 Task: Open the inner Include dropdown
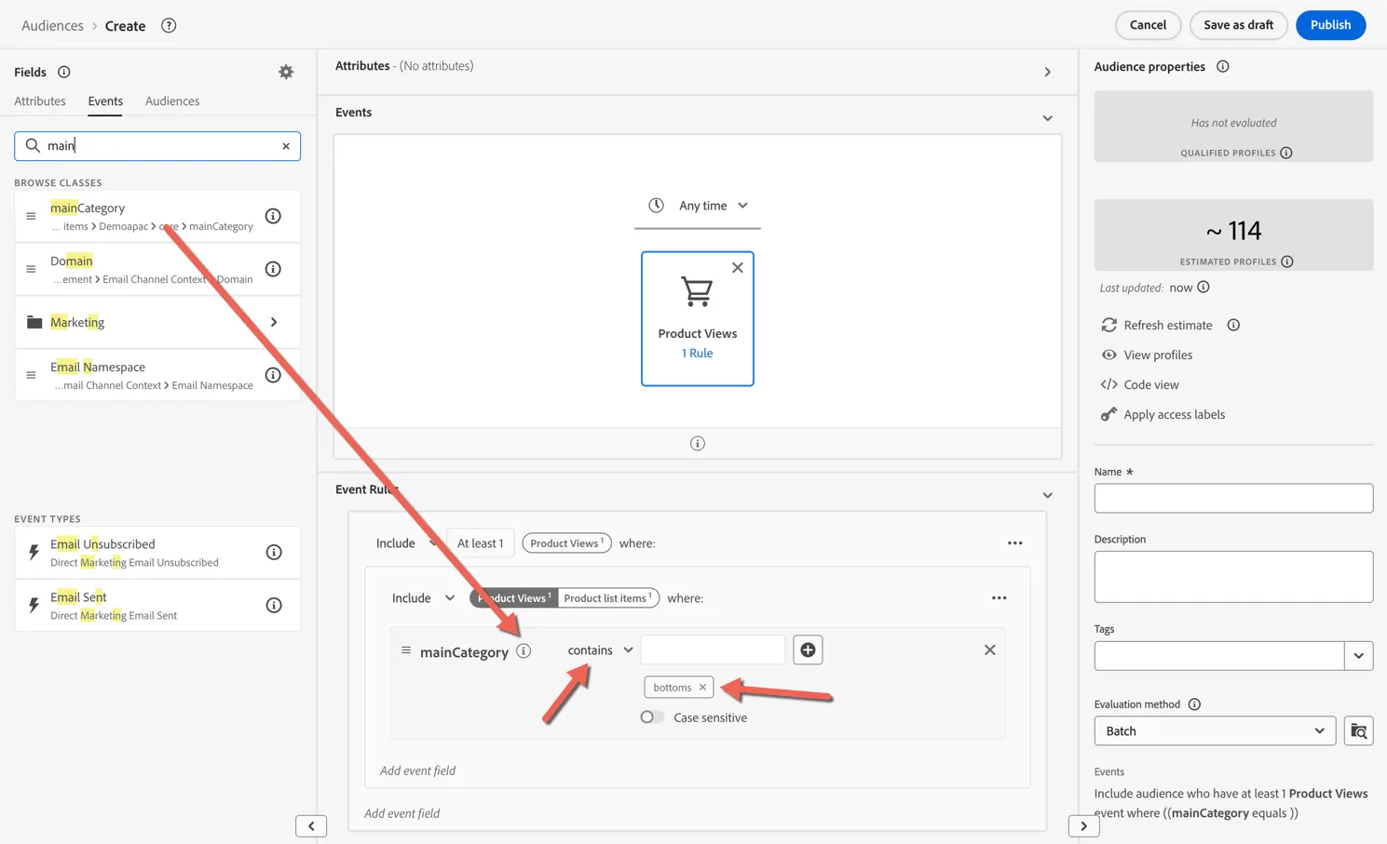(423, 598)
